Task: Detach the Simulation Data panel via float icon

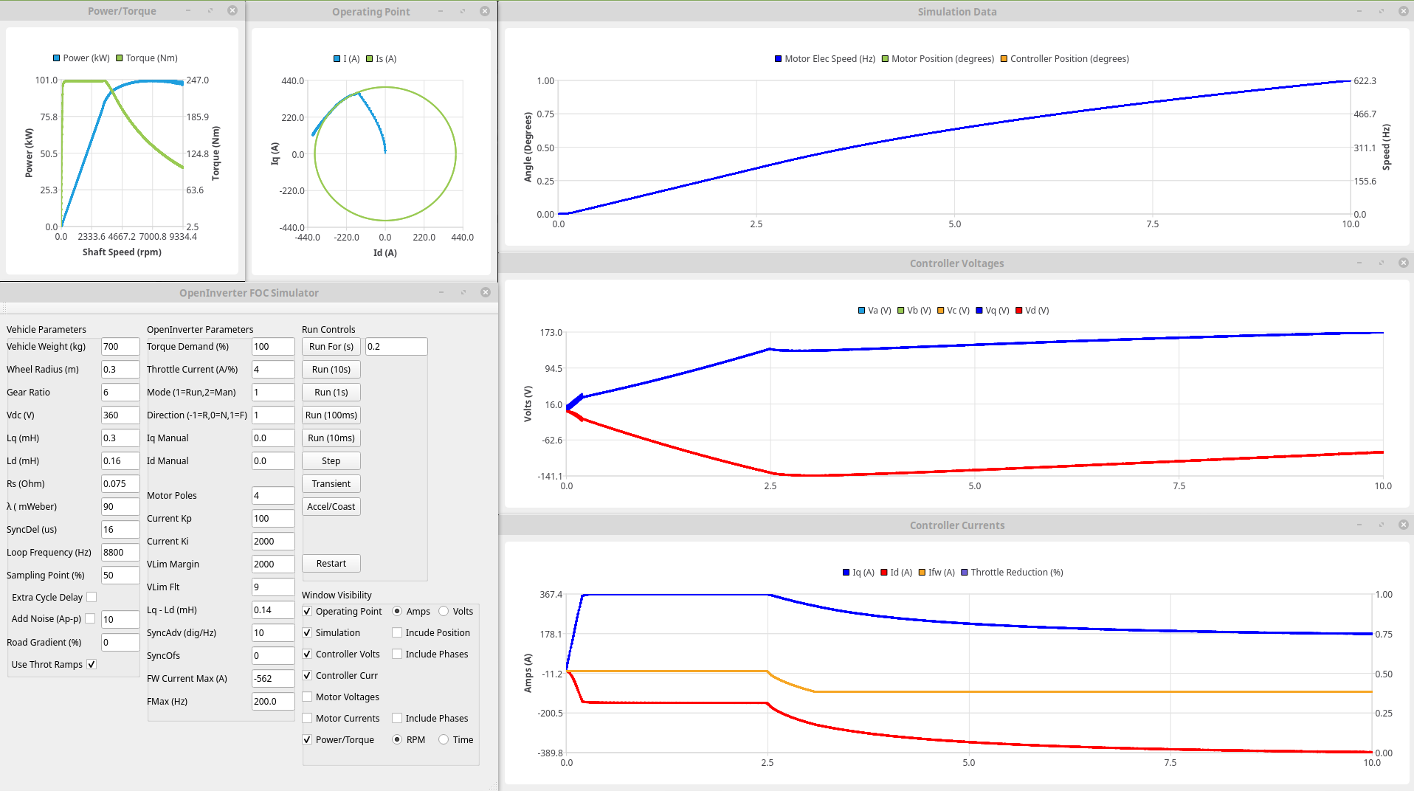Action: pos(1381,11)
